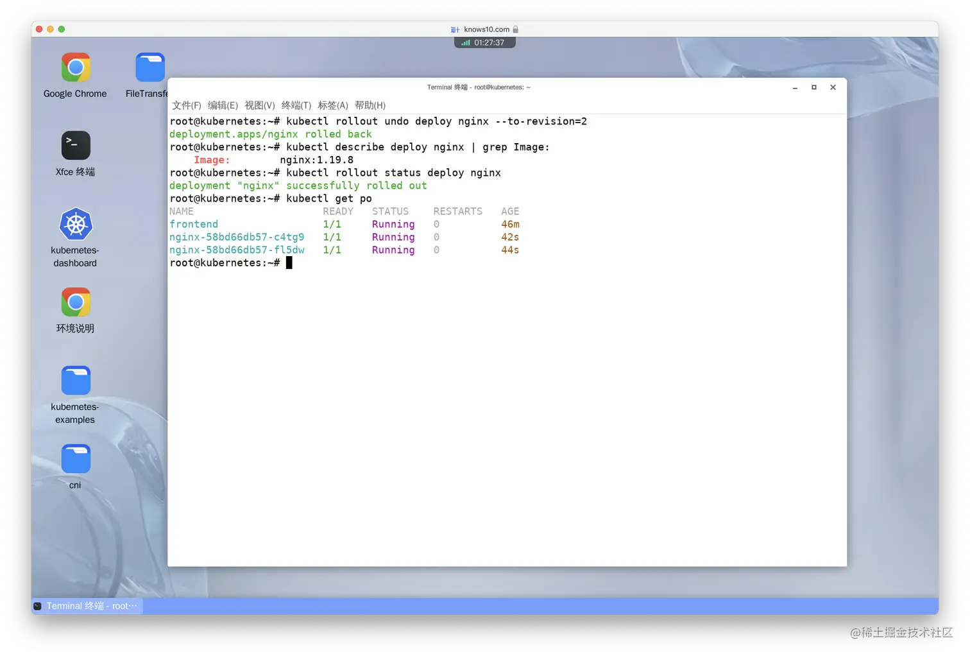Click the 'deployment.apps/nginx rolled back' line

[x=271, y=134]
